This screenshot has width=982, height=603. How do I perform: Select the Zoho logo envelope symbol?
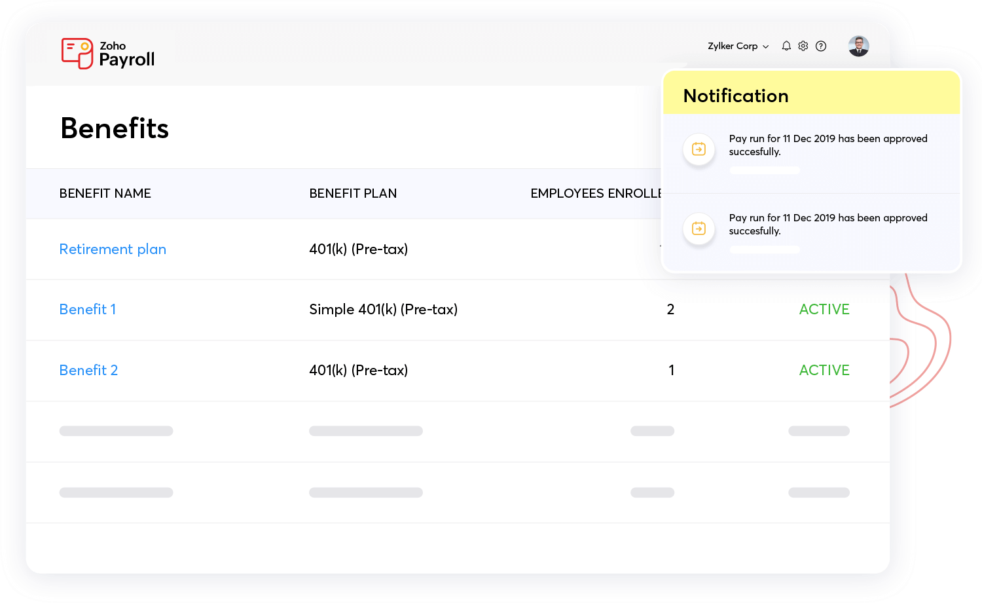click(77, 52)
